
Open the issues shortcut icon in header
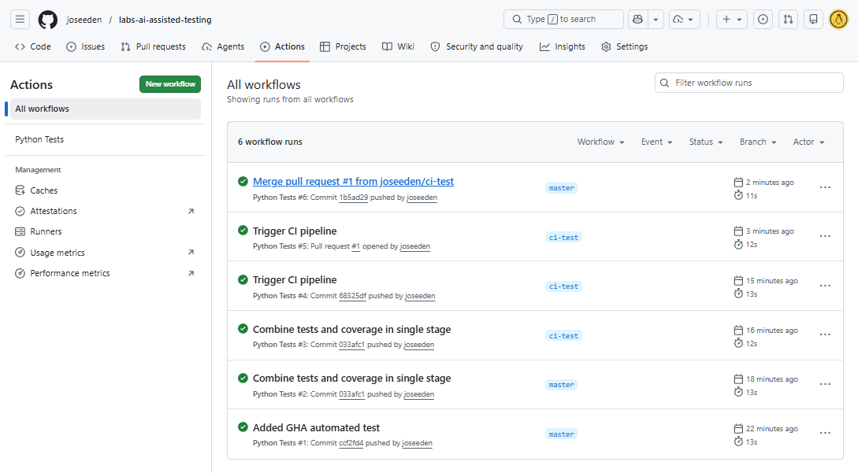(x=763, y=20)
